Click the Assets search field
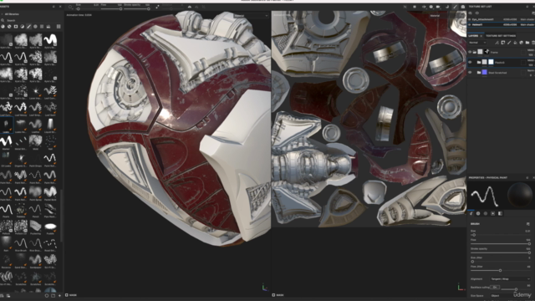The height and width of the screenshot is (301, 535). (33, 20)
